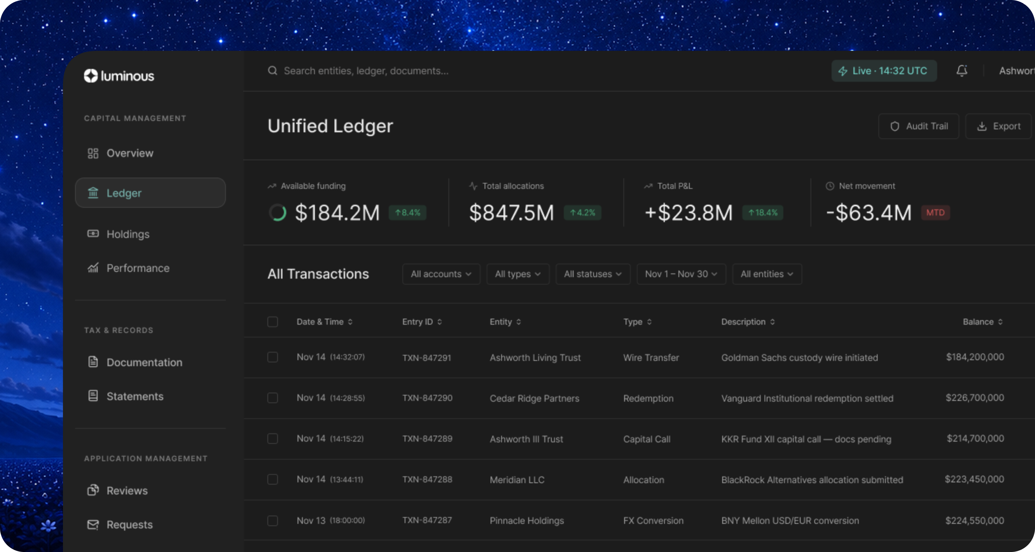Viewport: 1035px width, 552px height.
Task: Click the lightning bolt Live icon
Action: 843,71
